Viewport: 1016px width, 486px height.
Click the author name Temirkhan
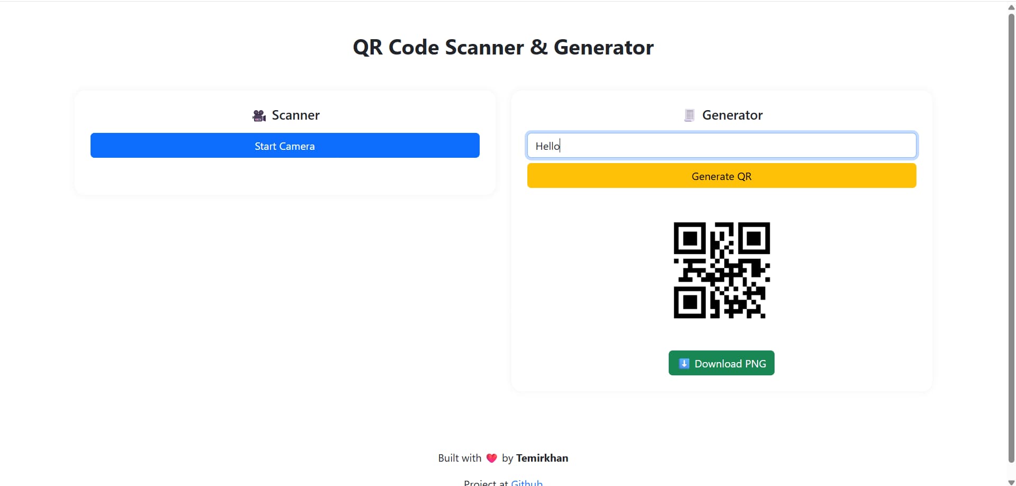point(542,458)
